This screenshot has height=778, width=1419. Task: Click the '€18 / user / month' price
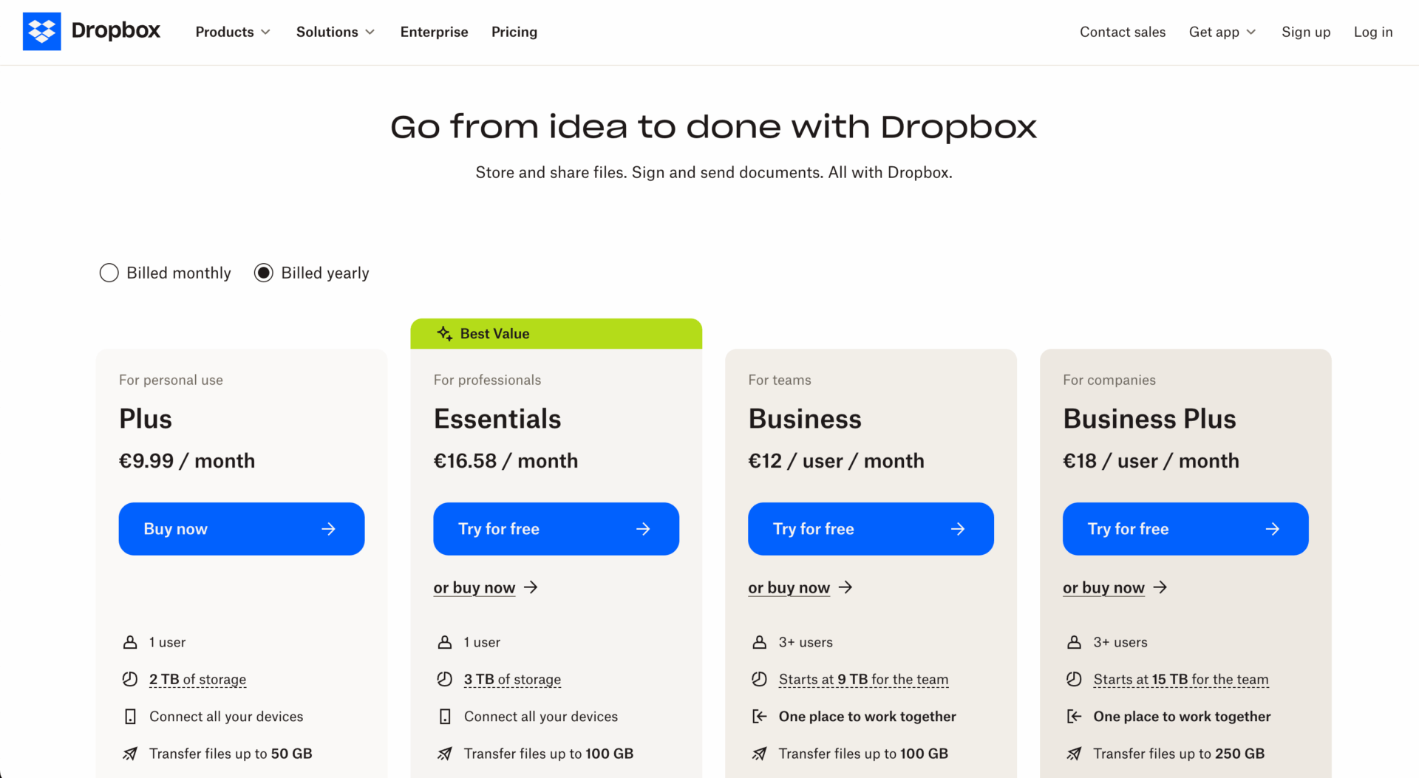pyautogui.click(x=1151, y=461)
